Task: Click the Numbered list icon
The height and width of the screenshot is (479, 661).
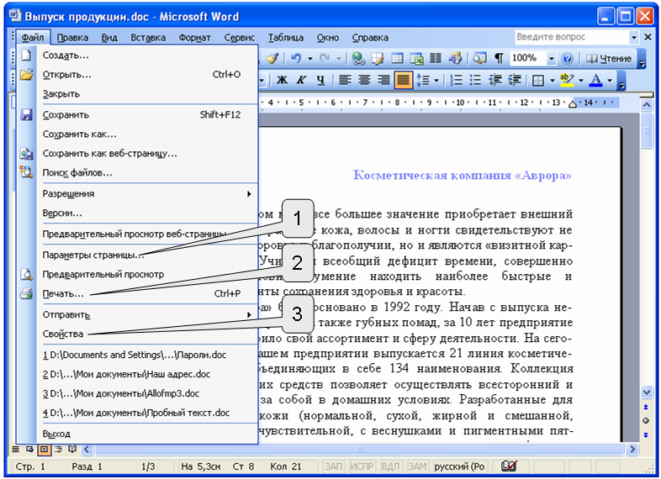Action: (x=456, y=80)
